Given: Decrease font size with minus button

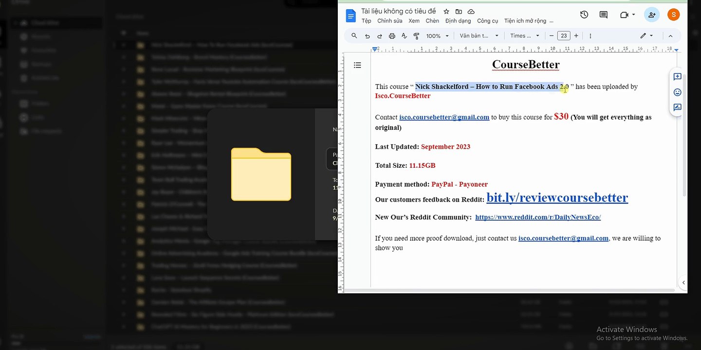Looking at the screenshot, I should [x=552, y=36].
